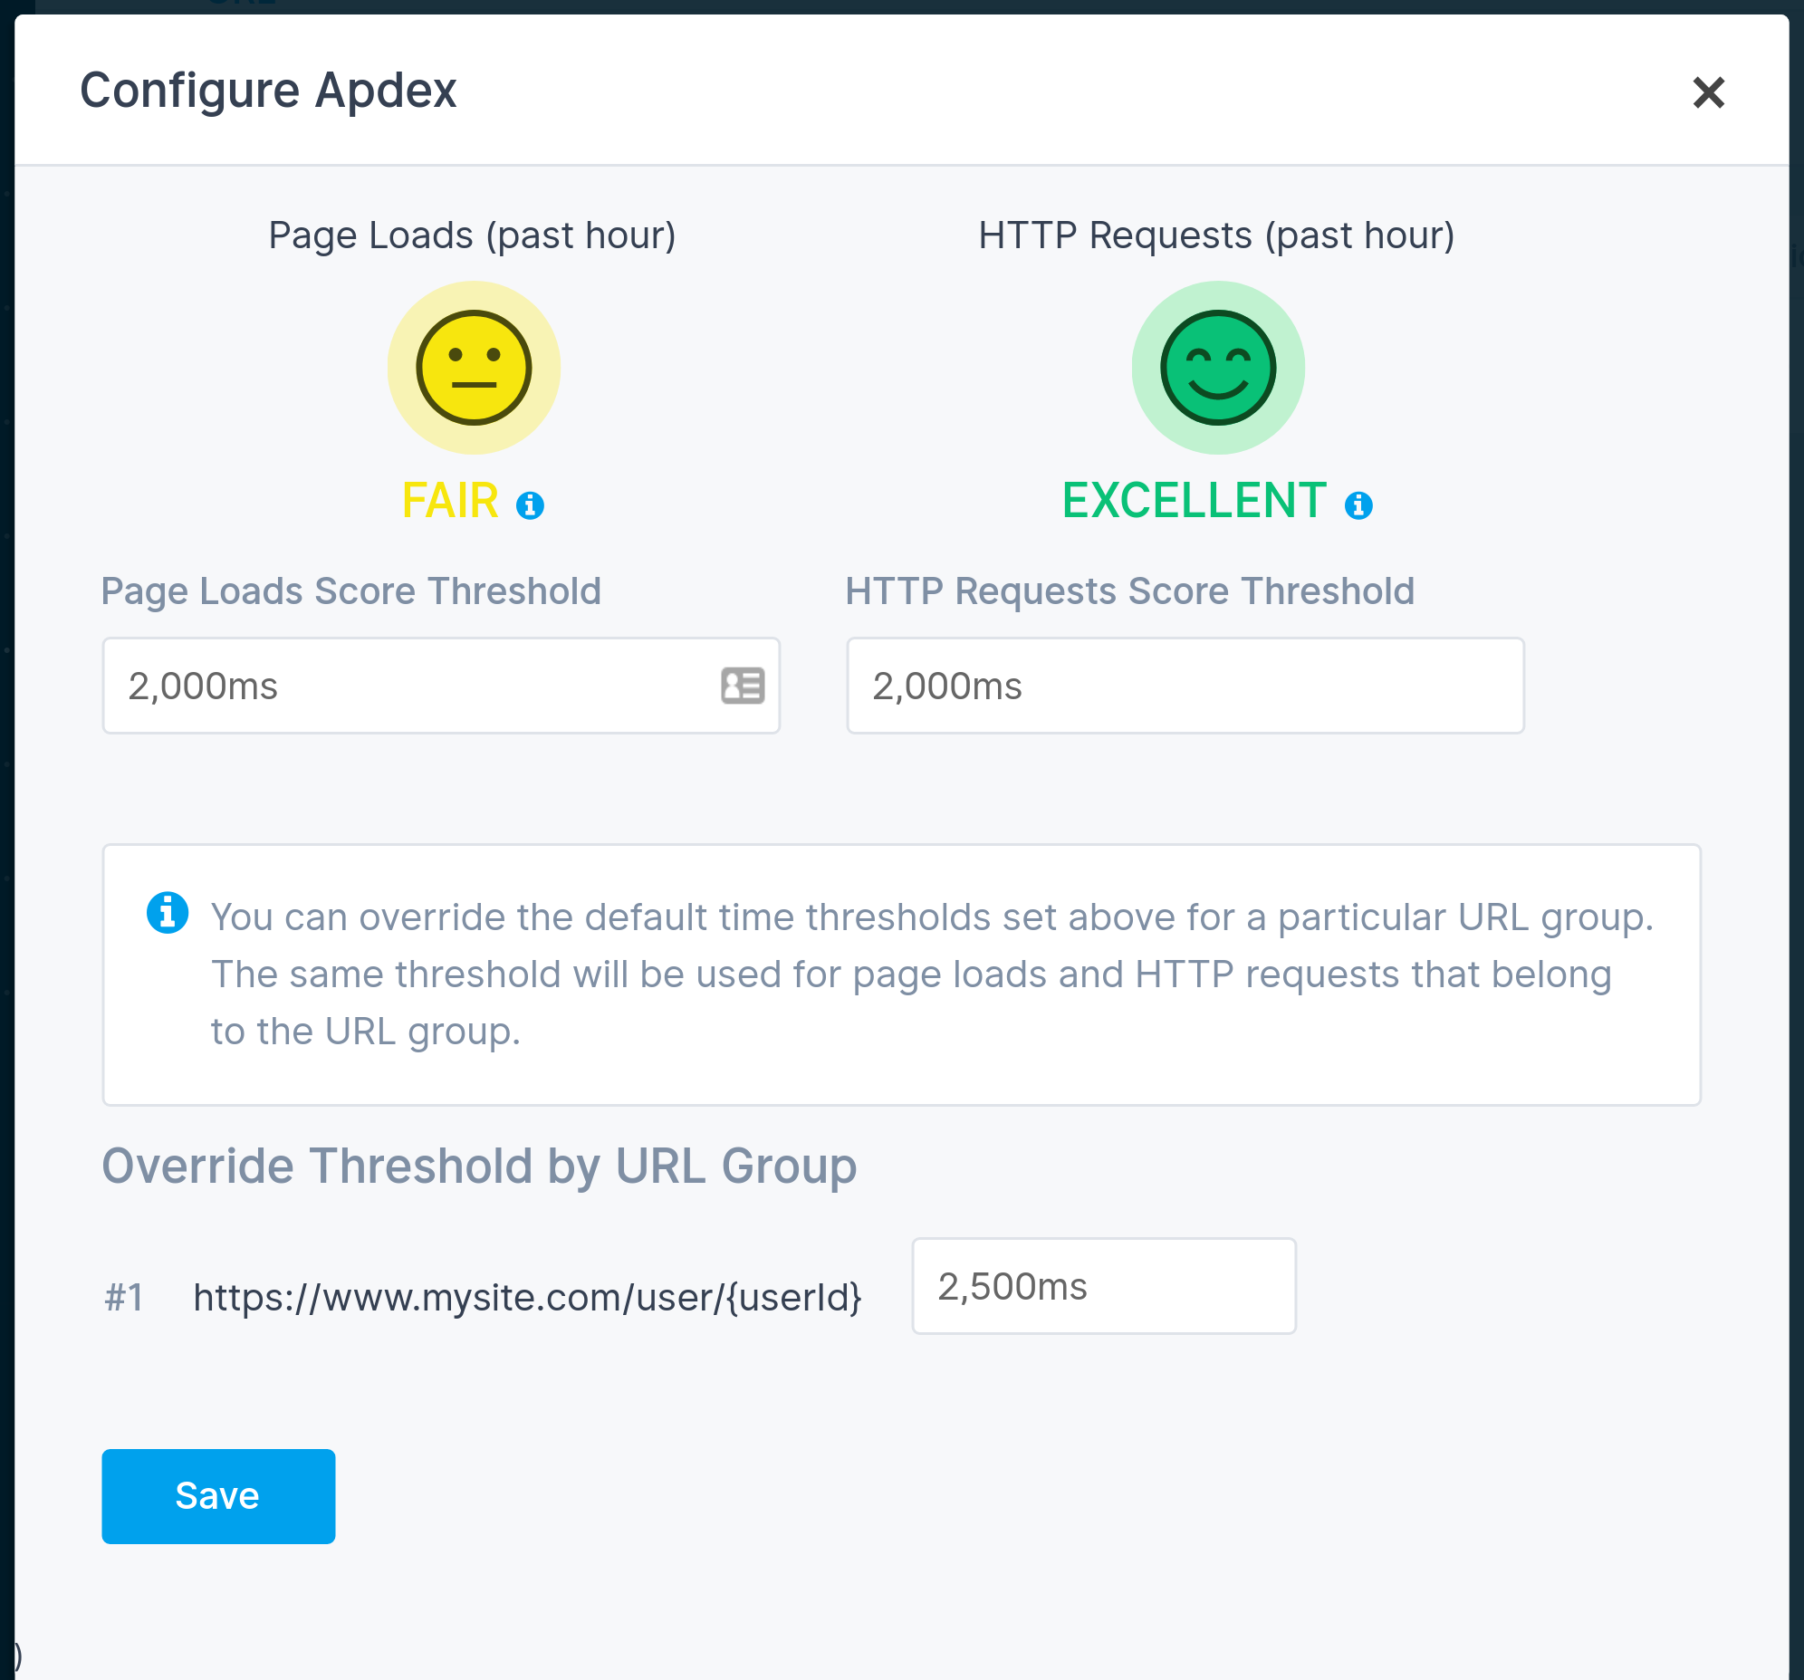Click the green smiling face icon

(1218, 368)
